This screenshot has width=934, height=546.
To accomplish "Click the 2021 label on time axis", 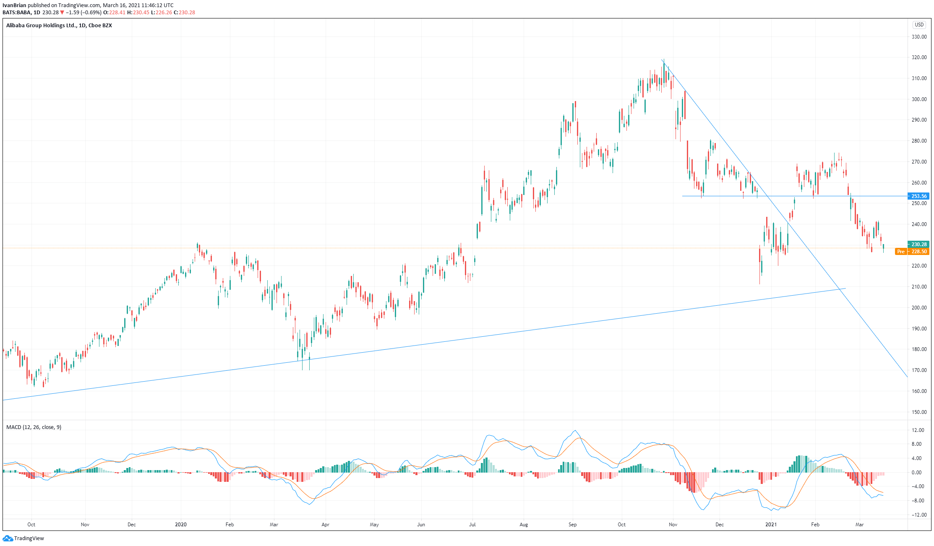I will click(x=771, y=524).
